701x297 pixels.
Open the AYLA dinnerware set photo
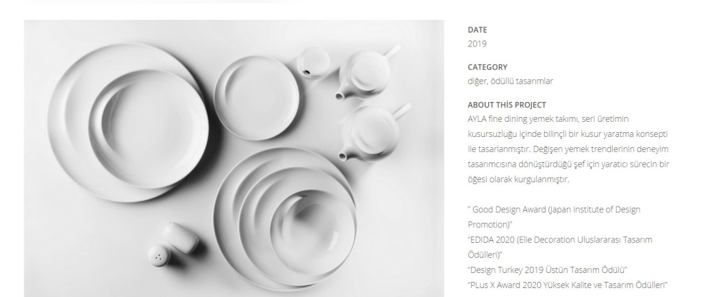(x=234, y=159)
